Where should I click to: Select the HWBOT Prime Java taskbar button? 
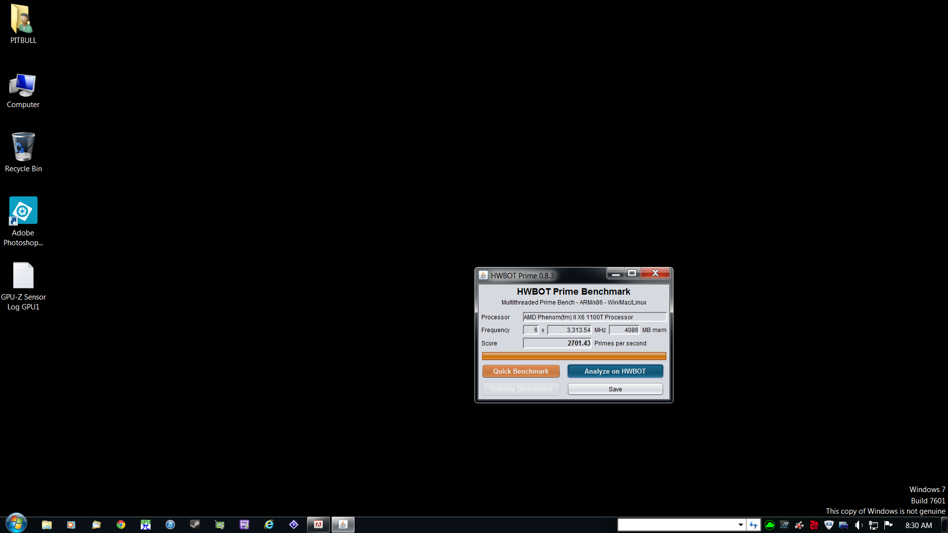point(343,525)
